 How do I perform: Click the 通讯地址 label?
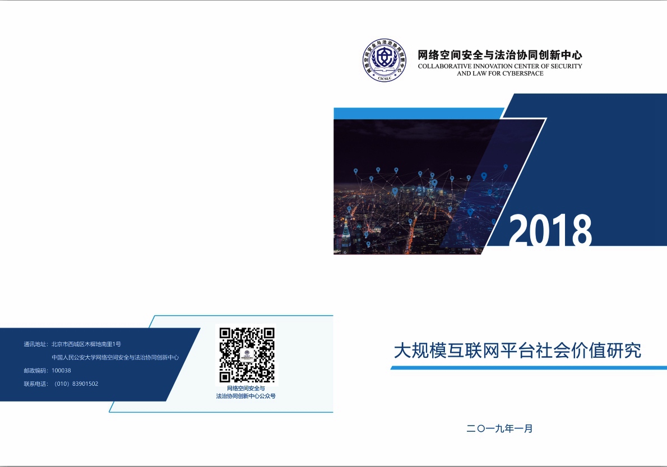point(36,344)
